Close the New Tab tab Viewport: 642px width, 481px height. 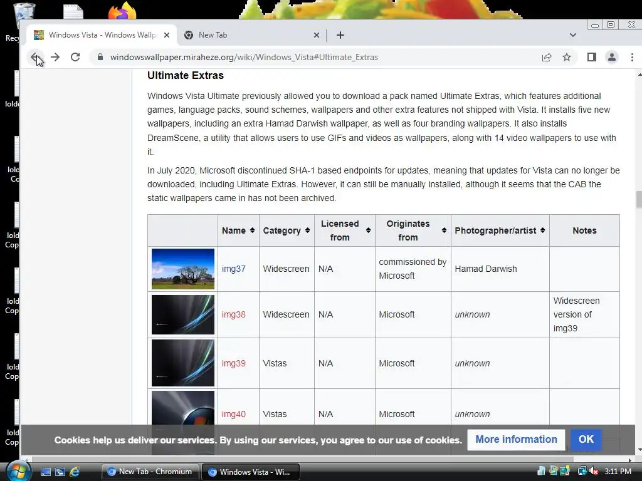tap(317, 35)
